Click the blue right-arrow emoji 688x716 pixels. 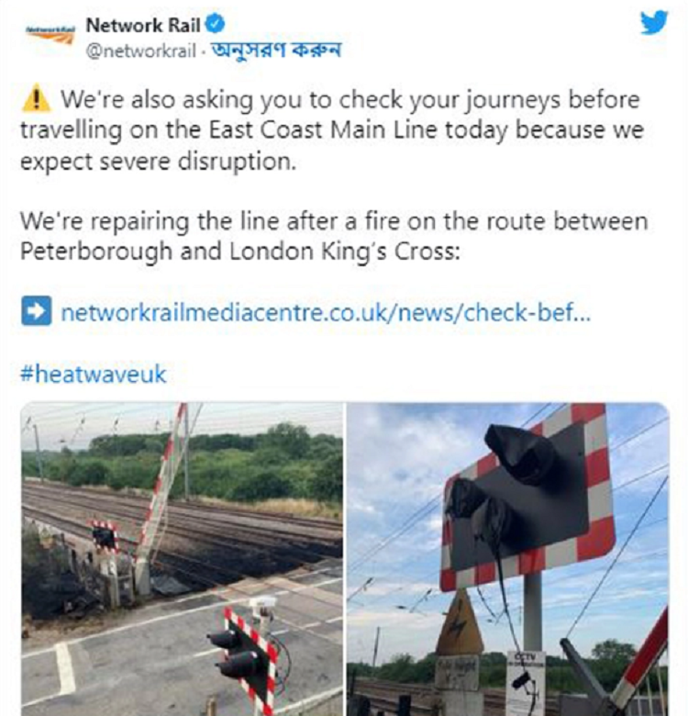click(36, 311)
